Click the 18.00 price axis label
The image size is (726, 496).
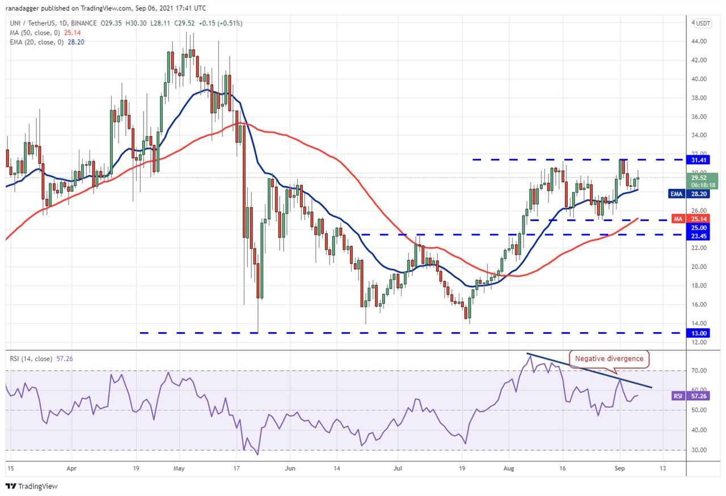click(x=698, y=286)
